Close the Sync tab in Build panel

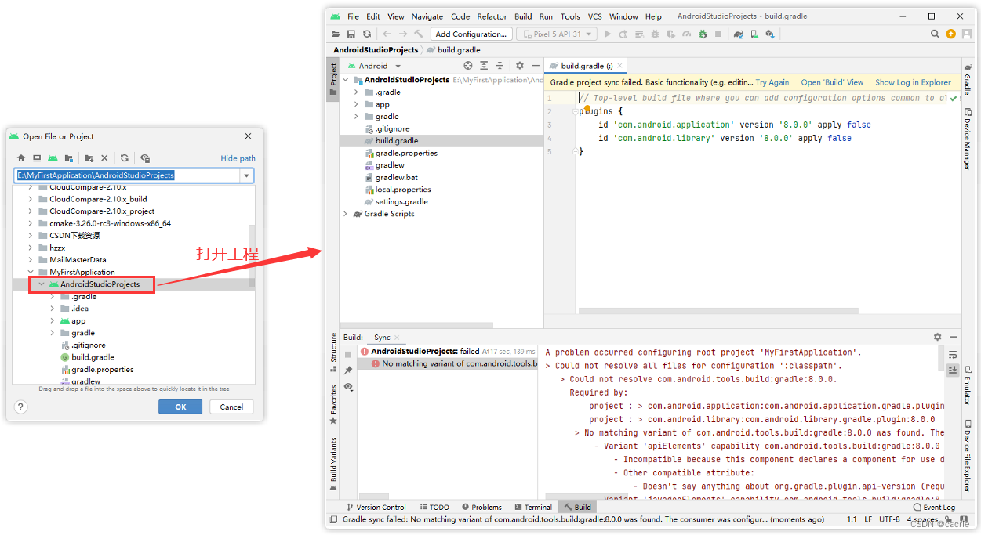[x=396, y=338]
